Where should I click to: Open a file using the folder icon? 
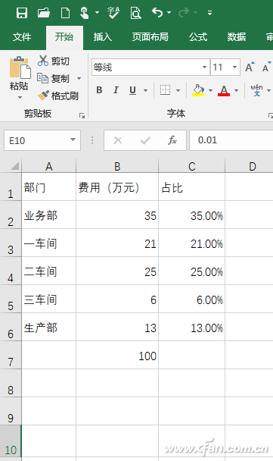click(x=44, y=13)
